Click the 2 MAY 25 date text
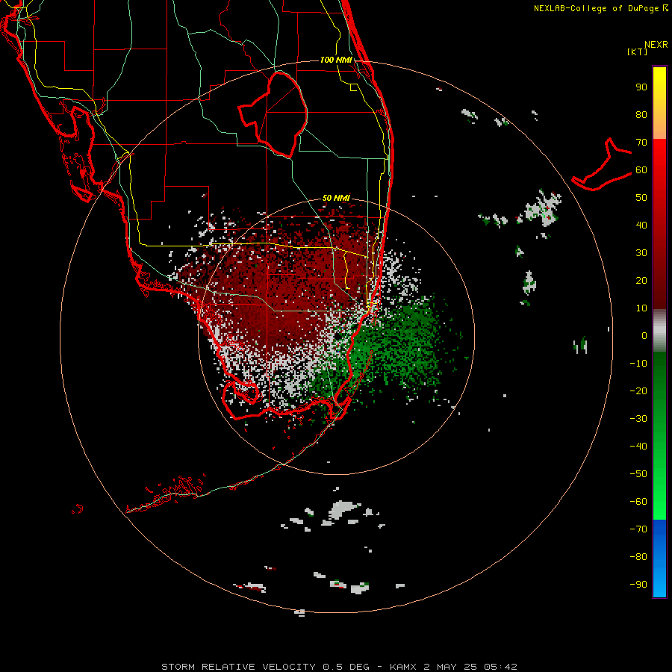 point(450,667)
